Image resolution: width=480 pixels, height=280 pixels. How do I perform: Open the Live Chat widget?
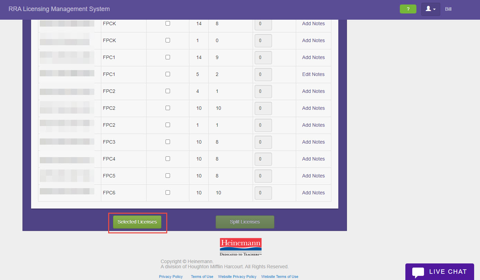pos(440,272)
